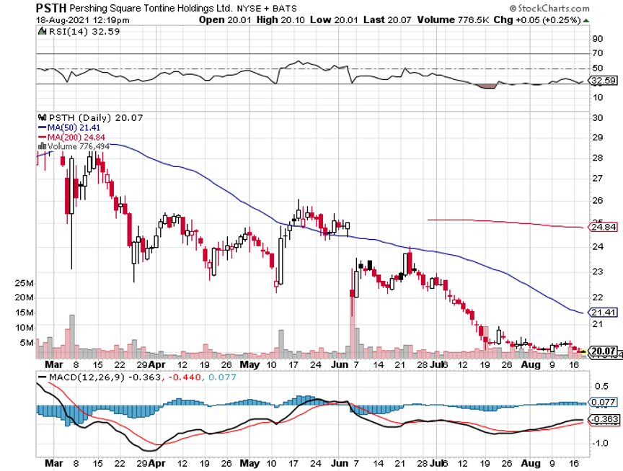623x471 pixels.
Task: Click the 30 price axis label
Action: click(x=597, y=118)
